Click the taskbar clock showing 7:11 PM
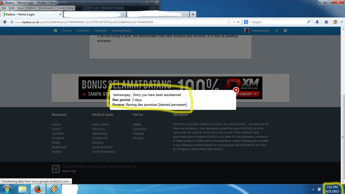Screen dimensions: 345x194 [x=332, y=189]
